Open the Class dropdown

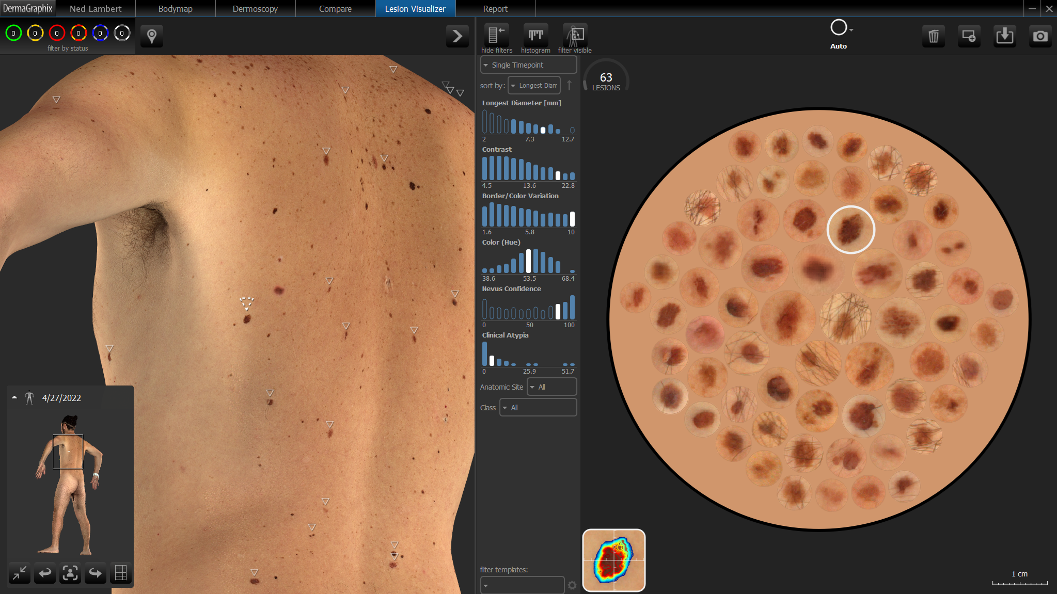click(538, 408)
